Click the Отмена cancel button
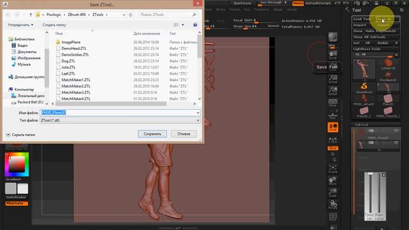Image resolution: width=409 pixels, height=230 pixels. (x=183, y=134)
